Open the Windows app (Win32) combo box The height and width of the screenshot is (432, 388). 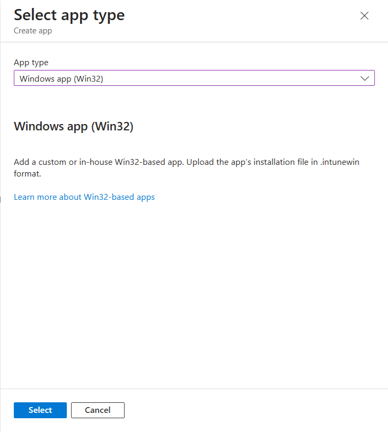pos(194,78)
